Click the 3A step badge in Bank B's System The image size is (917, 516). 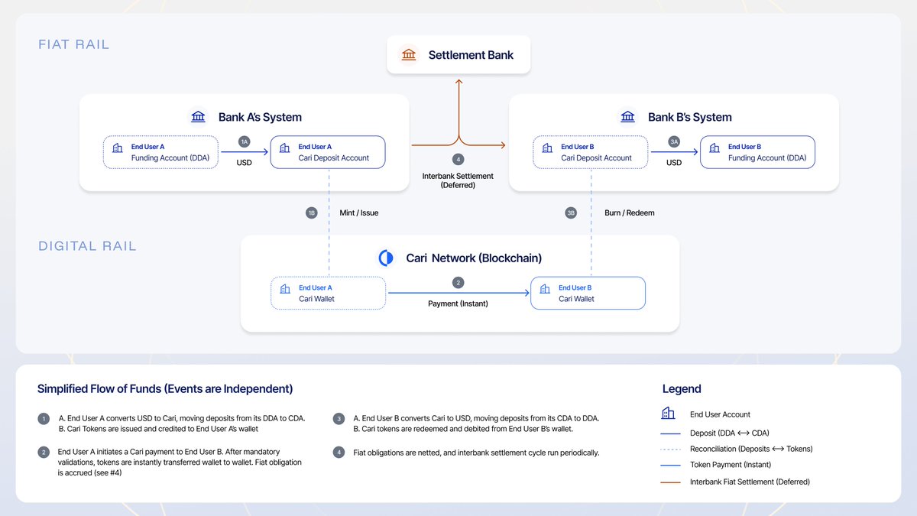pos(674,142)
